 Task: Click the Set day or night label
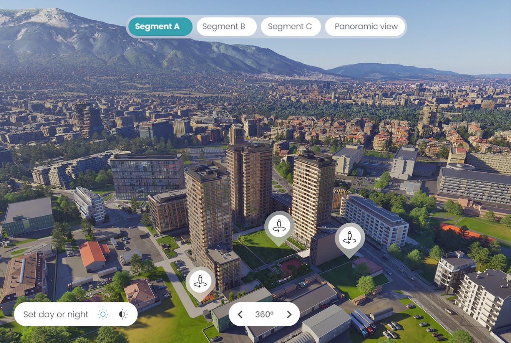tap(55, 314)
